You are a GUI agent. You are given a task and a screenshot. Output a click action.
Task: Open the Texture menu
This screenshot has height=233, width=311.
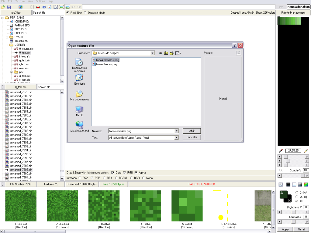pos(20,2)
